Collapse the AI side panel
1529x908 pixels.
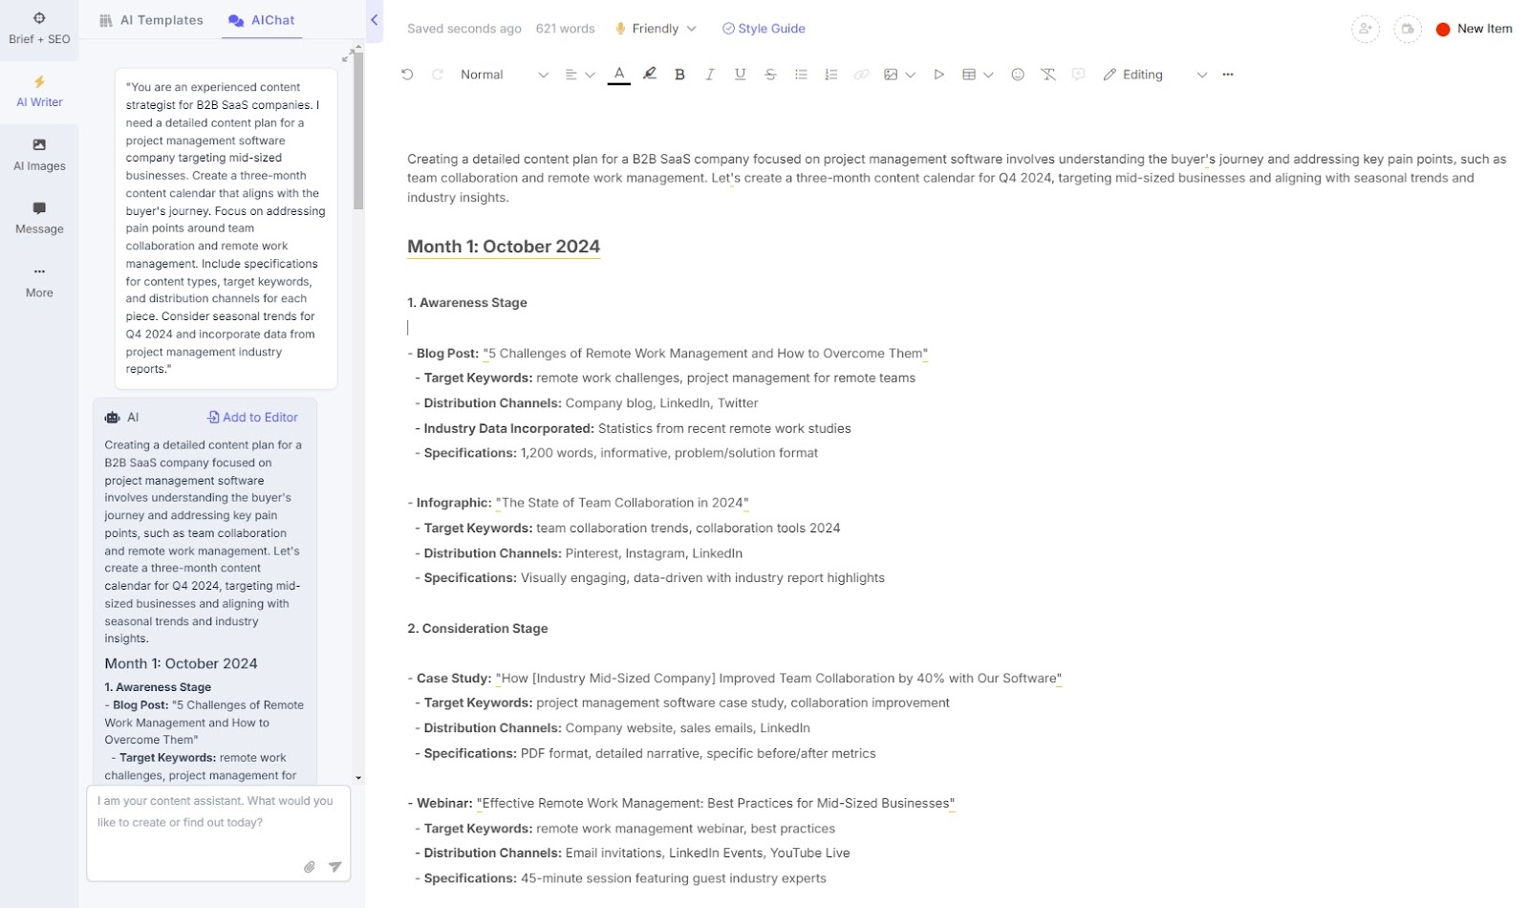374,20
